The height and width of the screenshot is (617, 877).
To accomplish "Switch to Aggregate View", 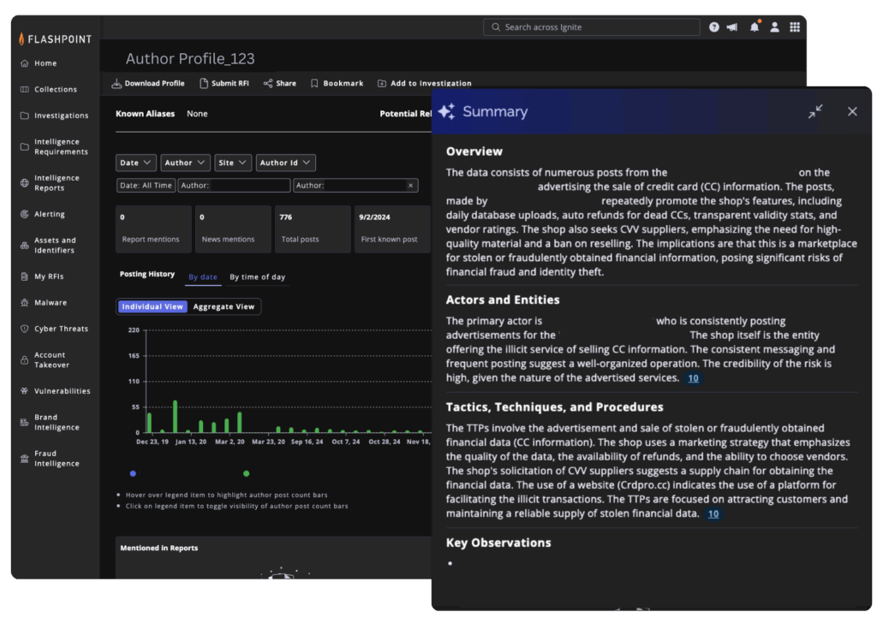I will tap(224, 306).
